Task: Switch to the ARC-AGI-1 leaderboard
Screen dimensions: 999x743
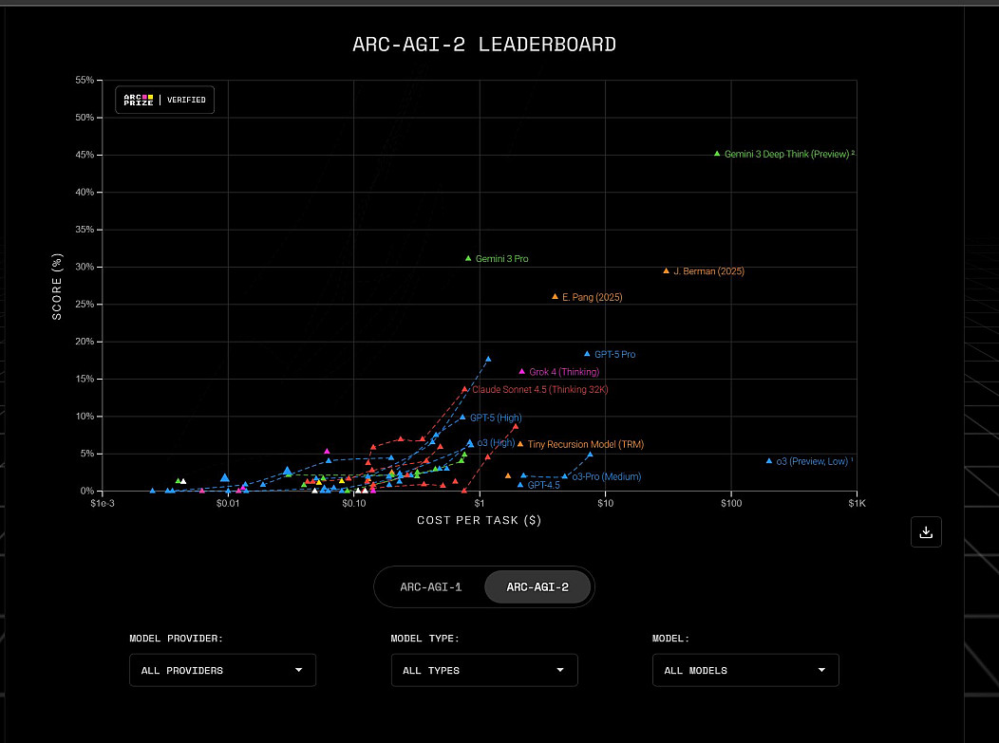Action: click(x=430, y=586)
